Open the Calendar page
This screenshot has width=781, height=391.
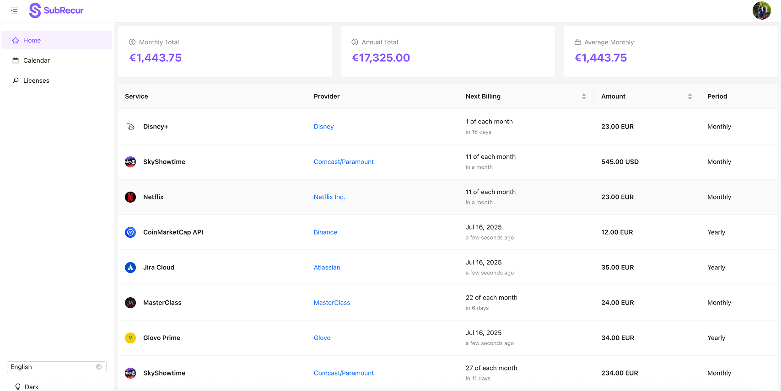coord(57,60)
